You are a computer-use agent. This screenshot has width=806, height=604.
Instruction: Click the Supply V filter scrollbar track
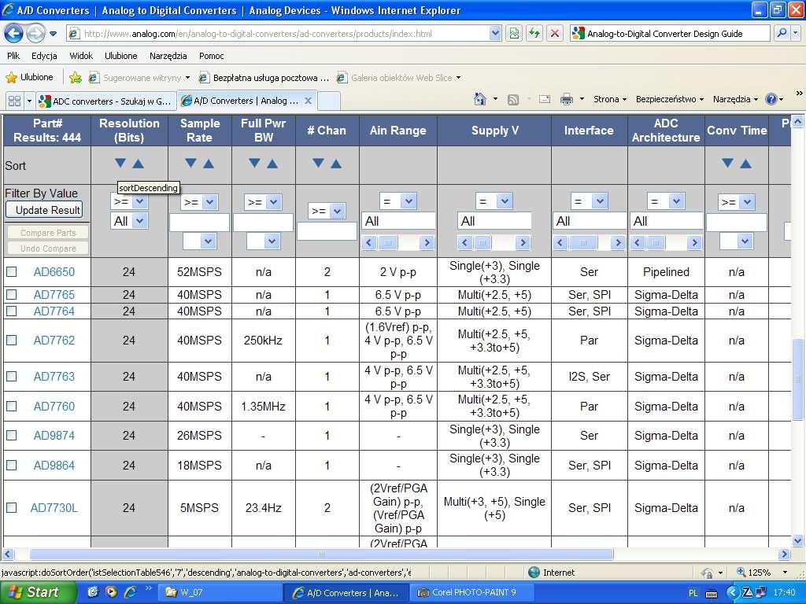tap(494, 242)
